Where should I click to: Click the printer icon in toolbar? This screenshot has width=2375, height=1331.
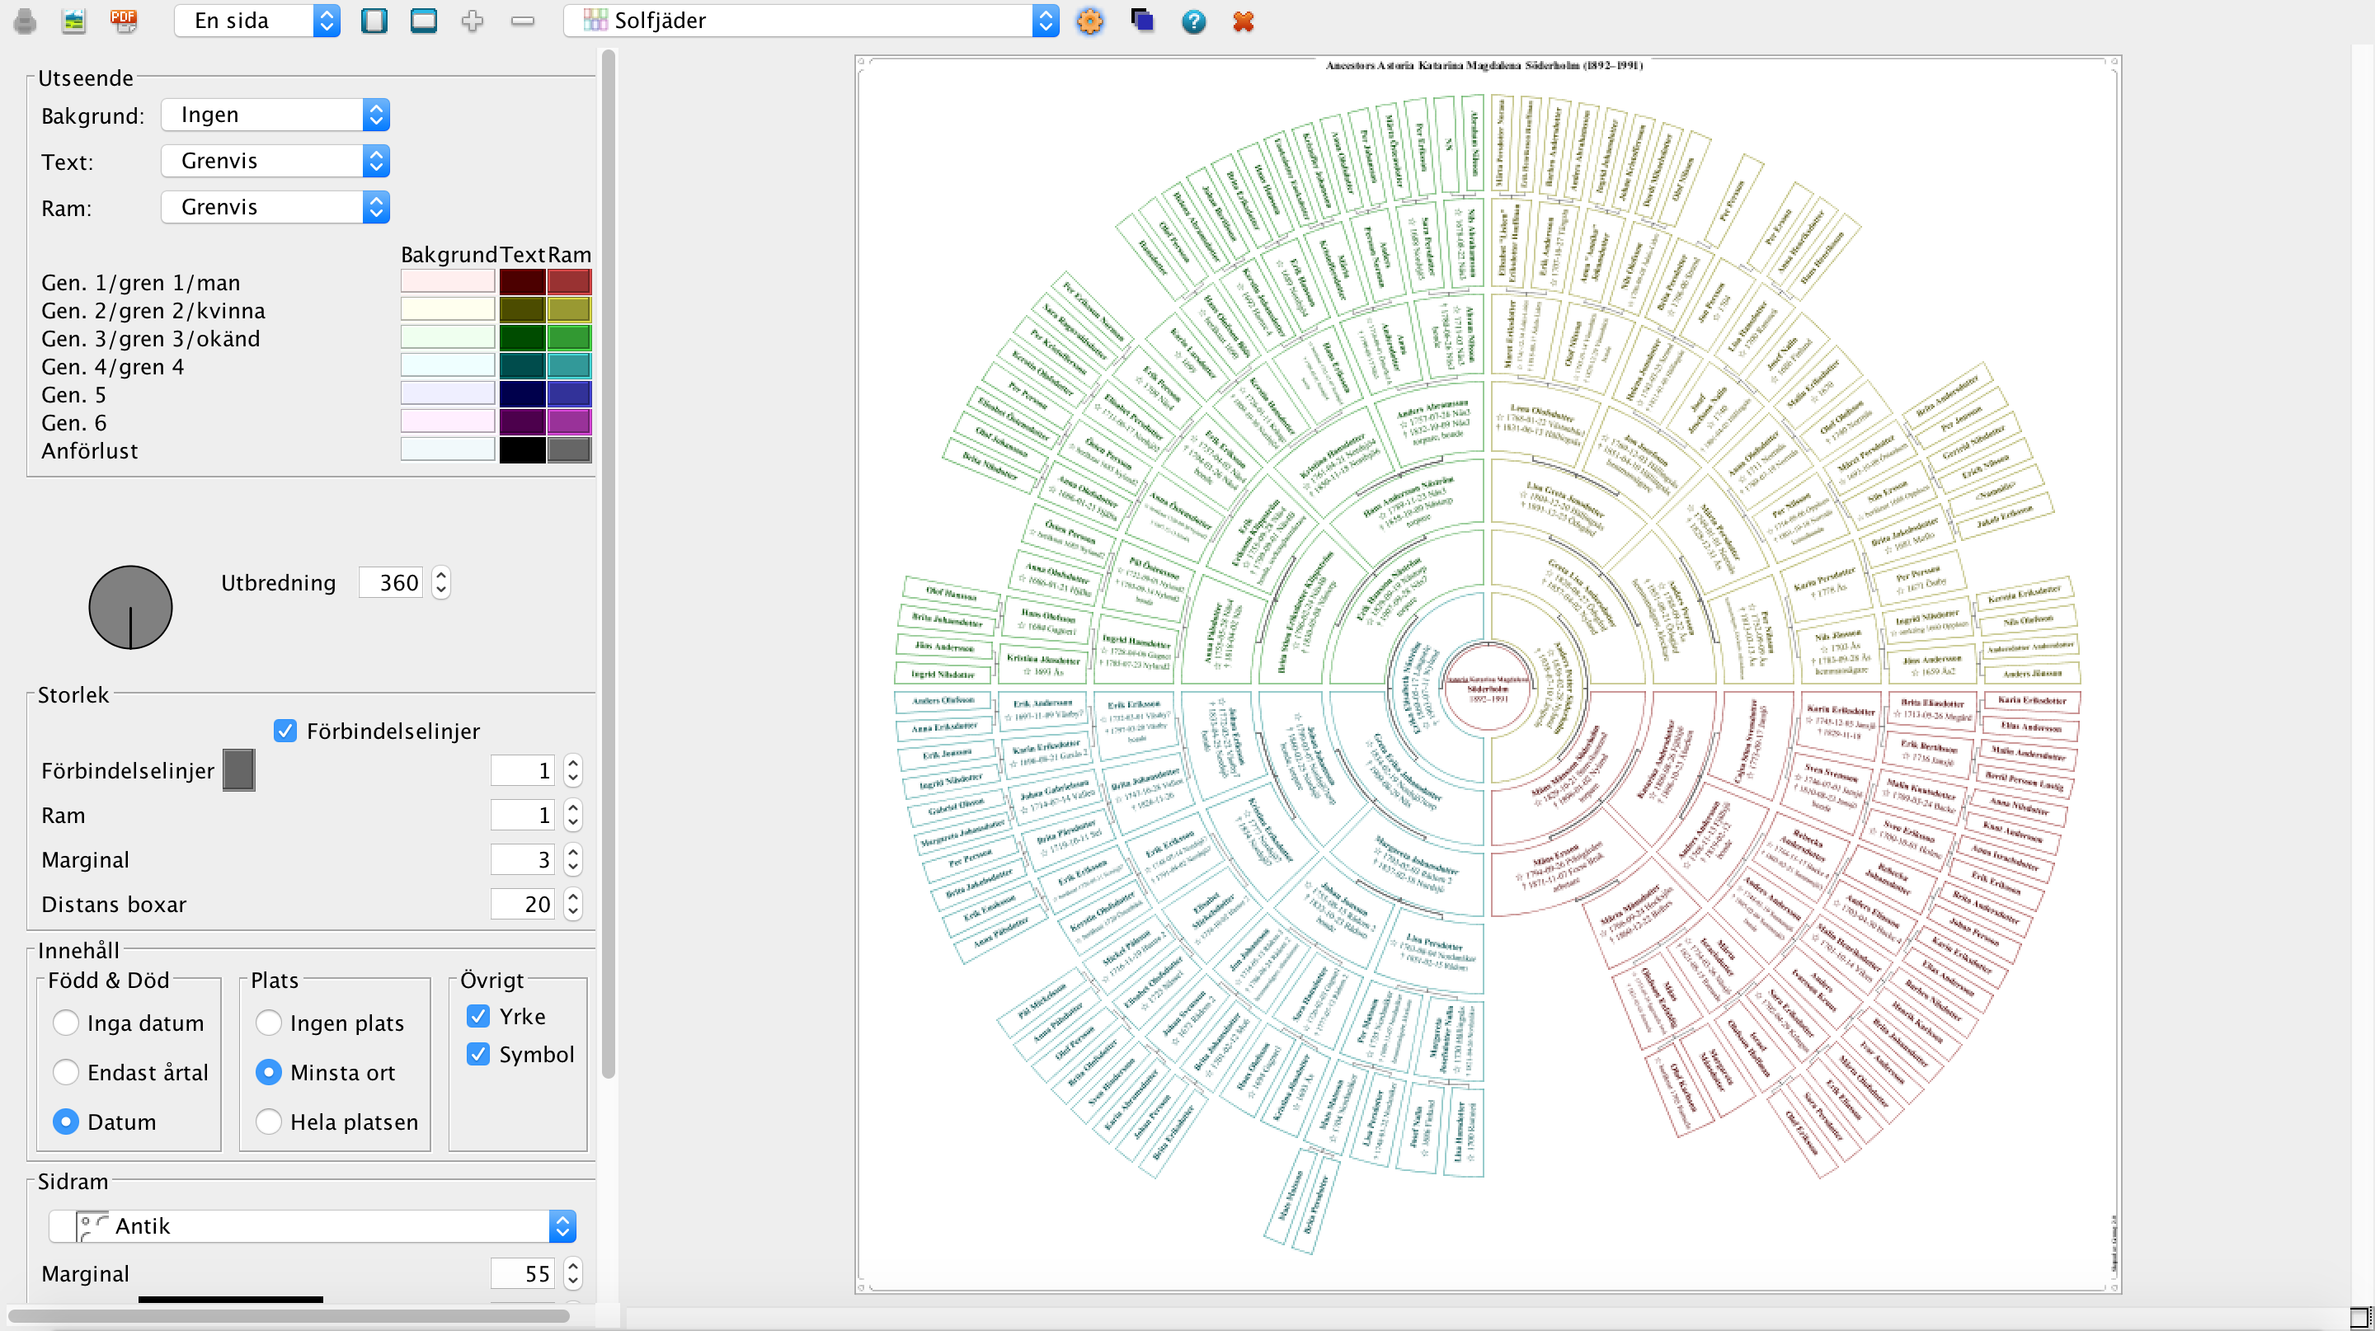click(x=25, y=21)
